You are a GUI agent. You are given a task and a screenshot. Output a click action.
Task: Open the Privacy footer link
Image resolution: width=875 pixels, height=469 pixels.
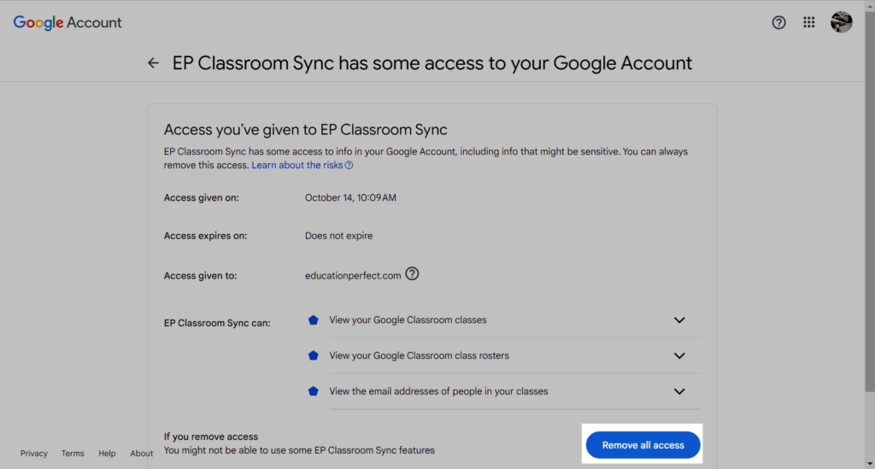pyautogui.click(x=34, y=454)
